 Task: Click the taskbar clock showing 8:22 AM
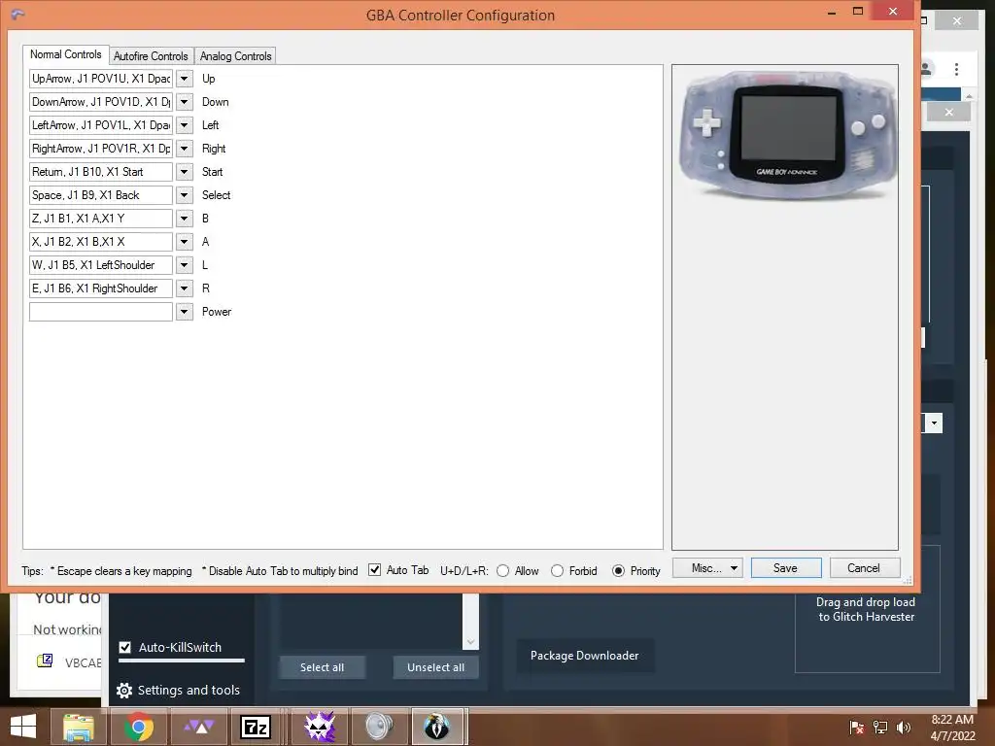pos(952,728)
